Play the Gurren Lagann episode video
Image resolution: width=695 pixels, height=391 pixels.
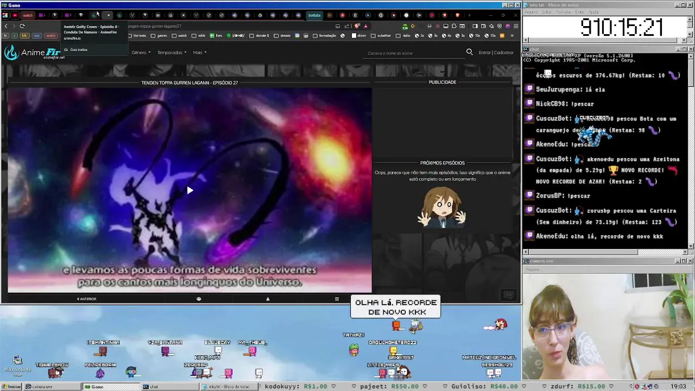(189, 190)
